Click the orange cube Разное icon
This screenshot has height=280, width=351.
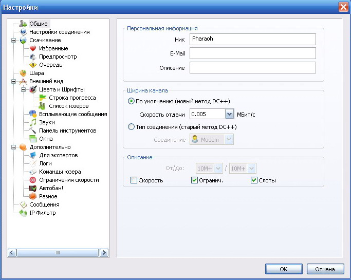[33, 196]
